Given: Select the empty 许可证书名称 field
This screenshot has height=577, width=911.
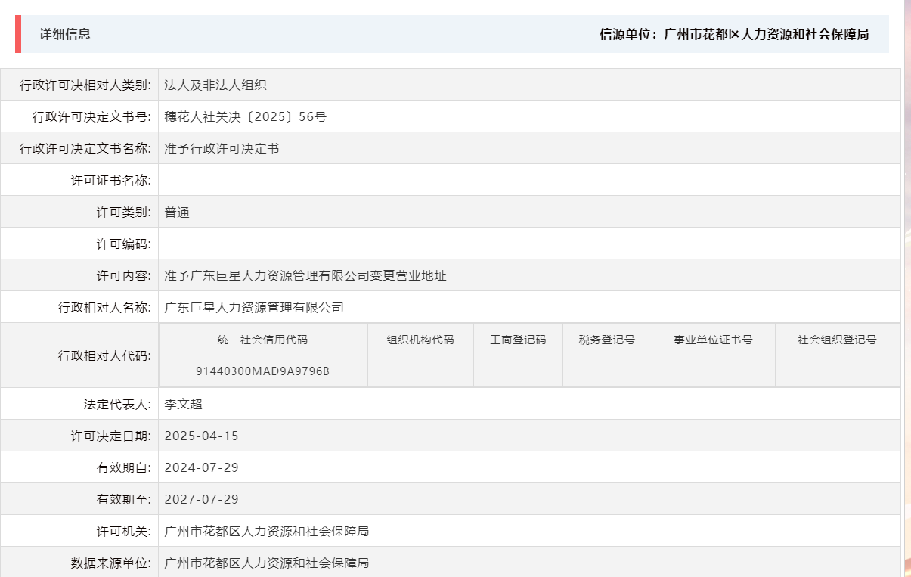Looking at the screenshot, I should point(302,179).
